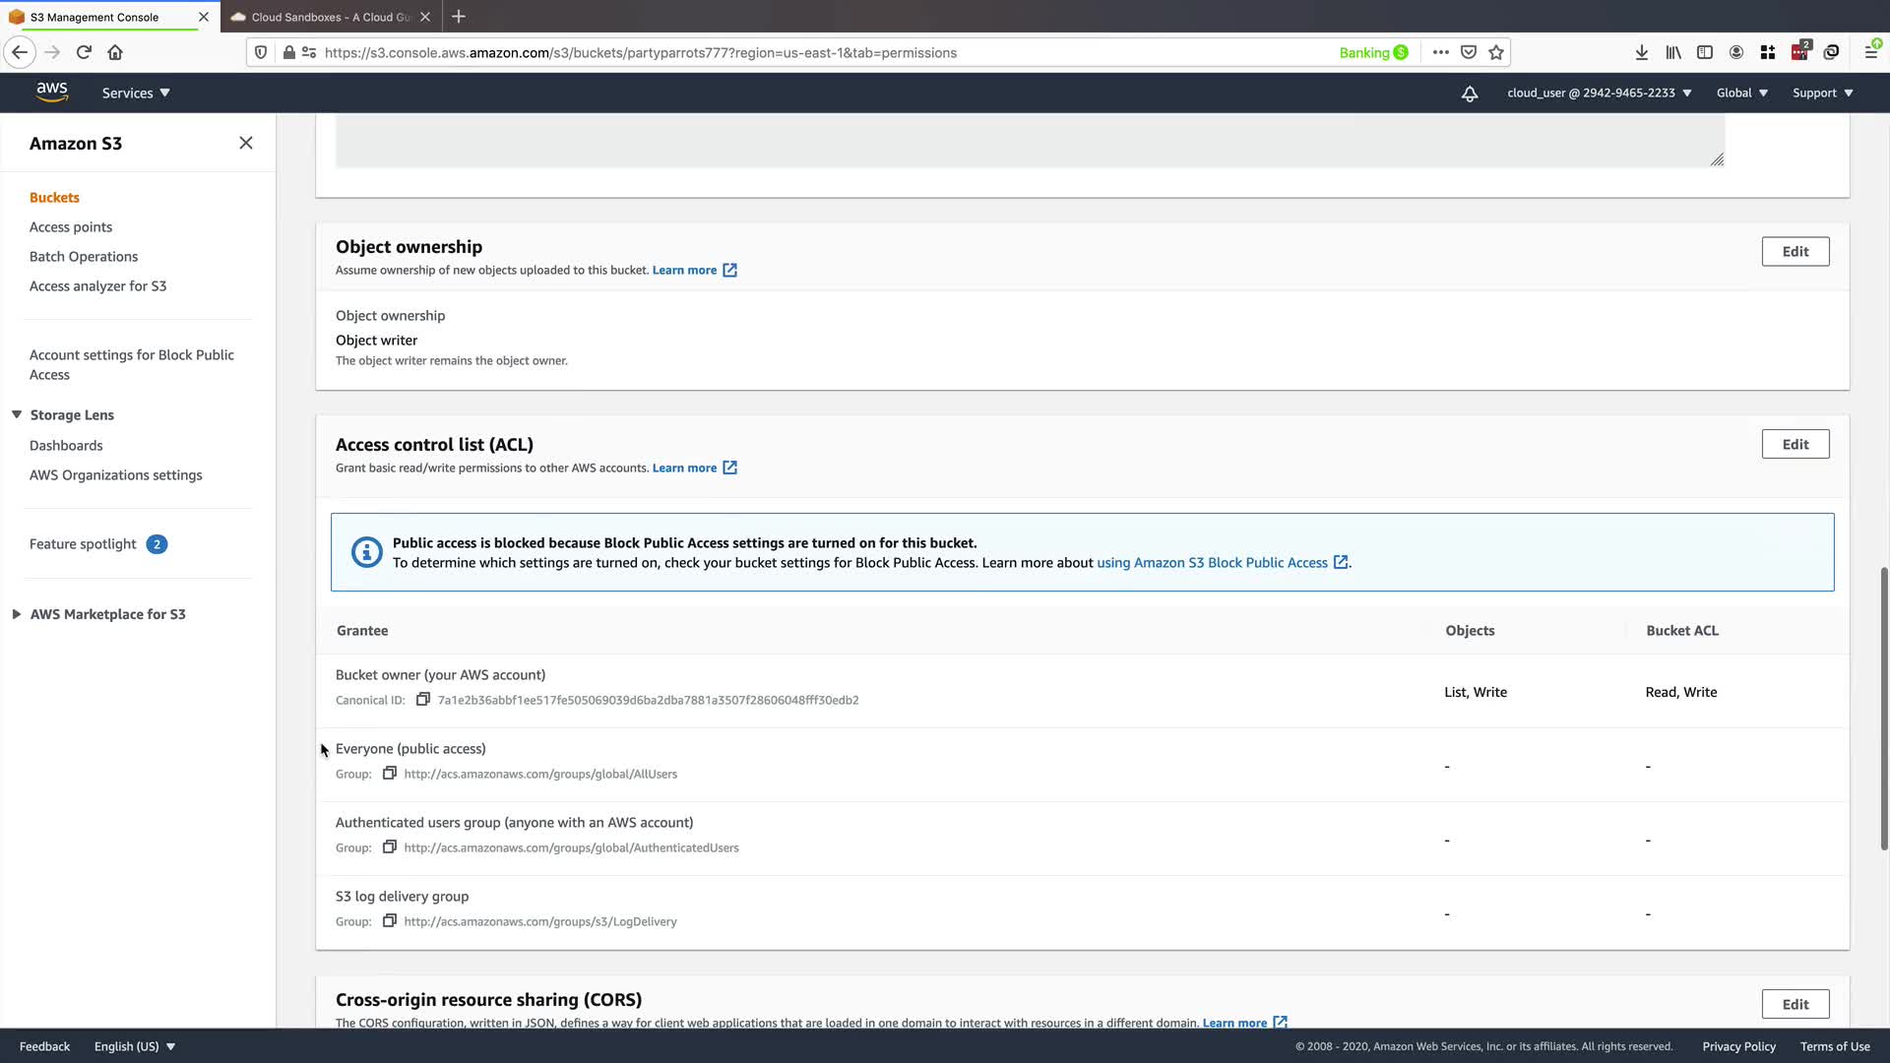
Task: Click the page vertical scrollbar
Action: (1884, 709)
